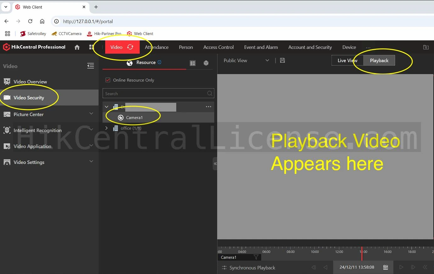
Task: Filter Camera1 recordings with funnel icon
Action: (256, 257)
